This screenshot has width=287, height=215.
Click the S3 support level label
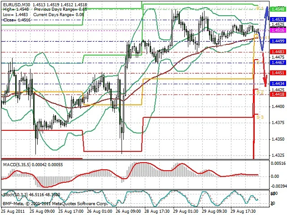[x=260, y=116]
